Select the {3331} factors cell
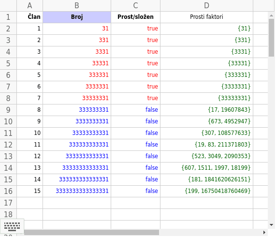The width and height of the screenshot is (276, 237). 207,52
